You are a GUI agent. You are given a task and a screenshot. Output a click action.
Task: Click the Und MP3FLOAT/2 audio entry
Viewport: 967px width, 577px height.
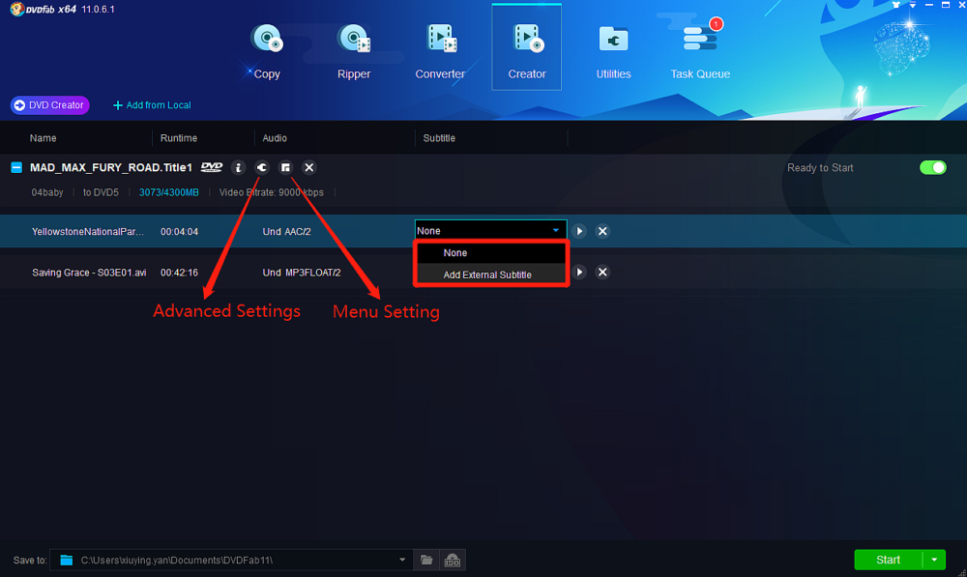[302, 273]
